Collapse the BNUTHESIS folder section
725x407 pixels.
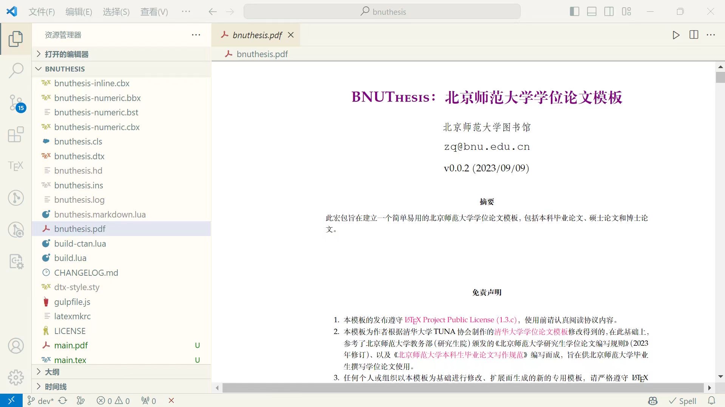121,69
